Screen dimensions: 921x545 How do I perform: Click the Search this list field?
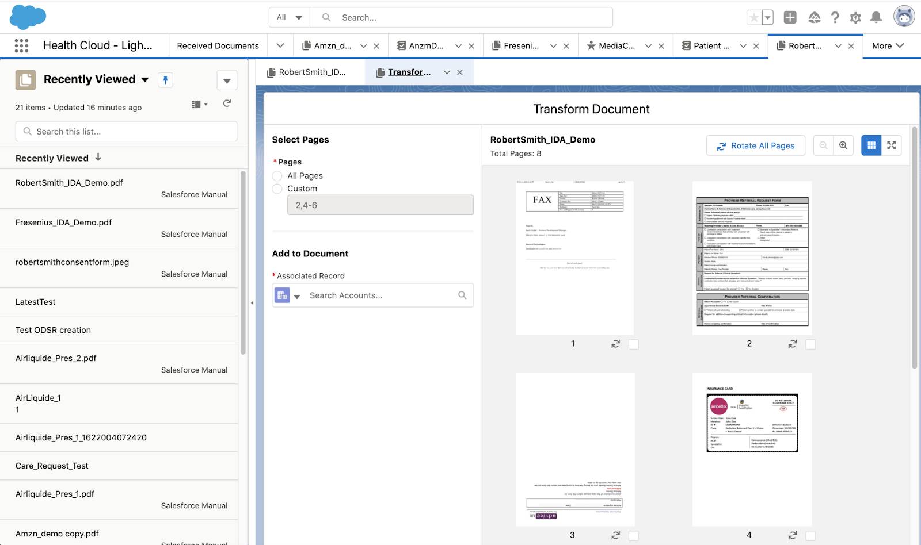(126, 132)
